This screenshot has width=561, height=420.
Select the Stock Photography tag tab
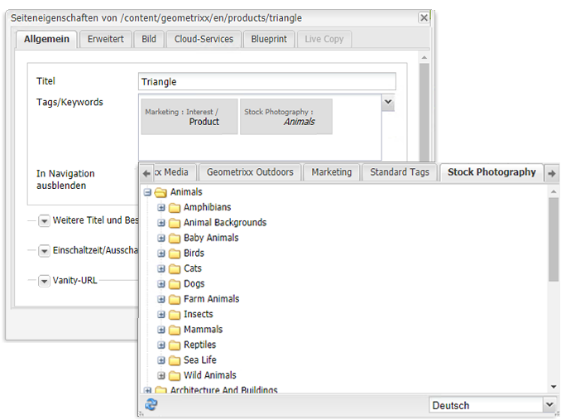[491, 172]
